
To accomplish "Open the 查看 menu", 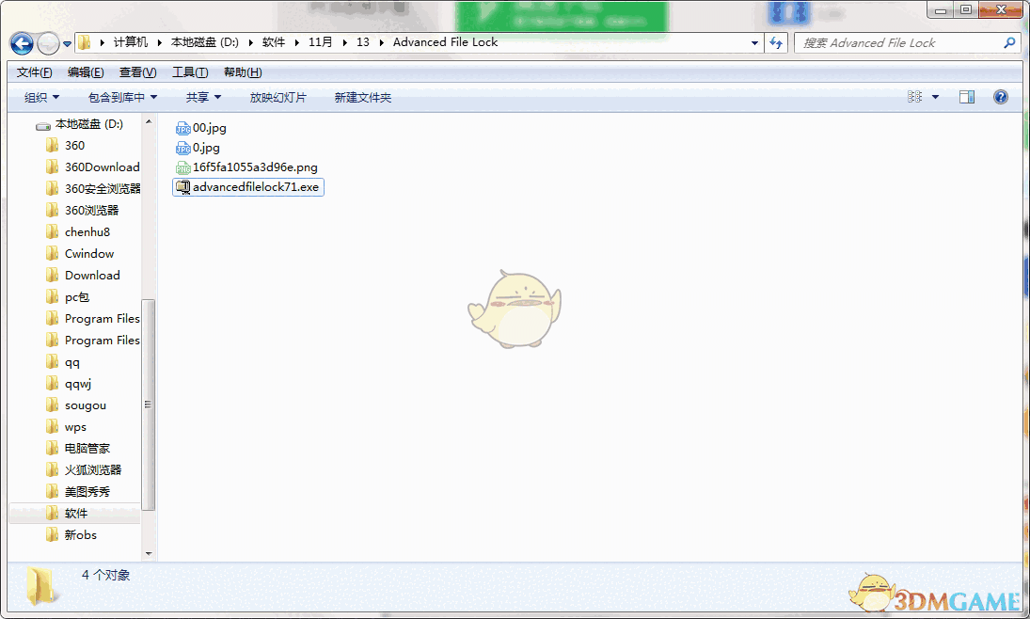I will coord(135,71).
